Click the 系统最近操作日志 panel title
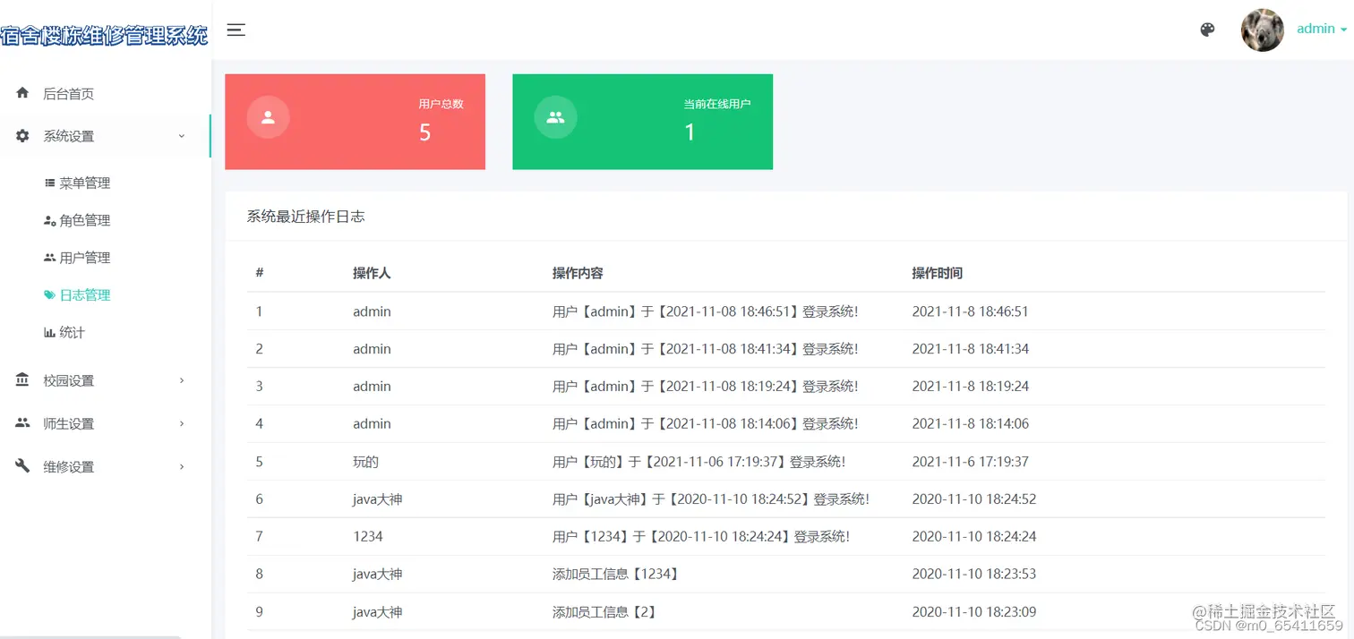 pyautogui.click(x=305, y=217)
